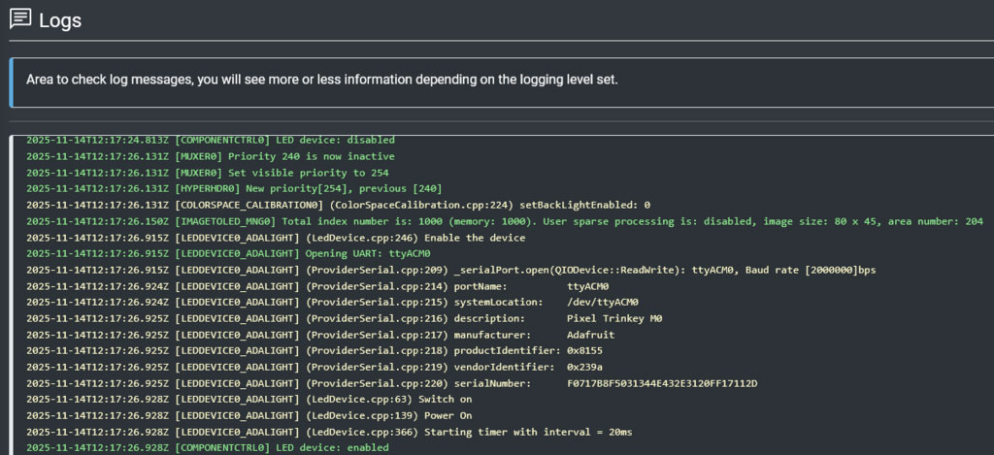Select the 'productIdentifier: 0x8155' line

[x=315, y=351]
